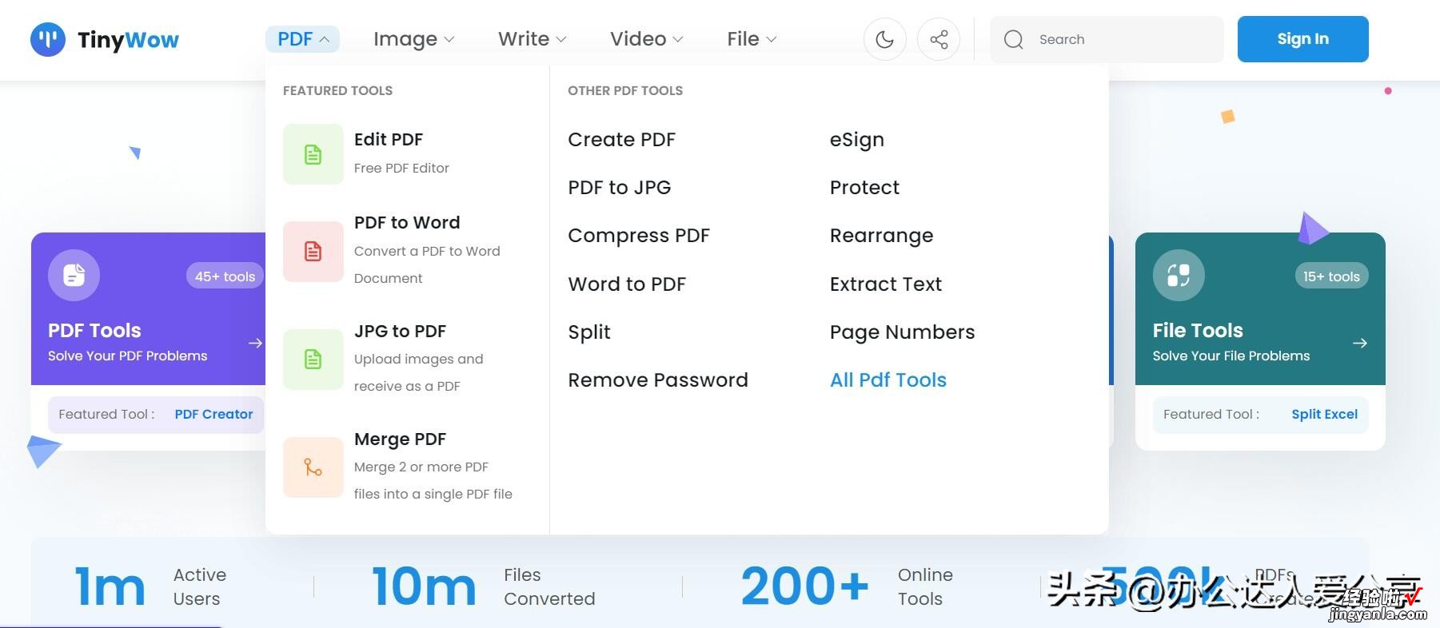Click the File Tools card title
Viewport: 1440px width, 628px height.
(1198, 331)
